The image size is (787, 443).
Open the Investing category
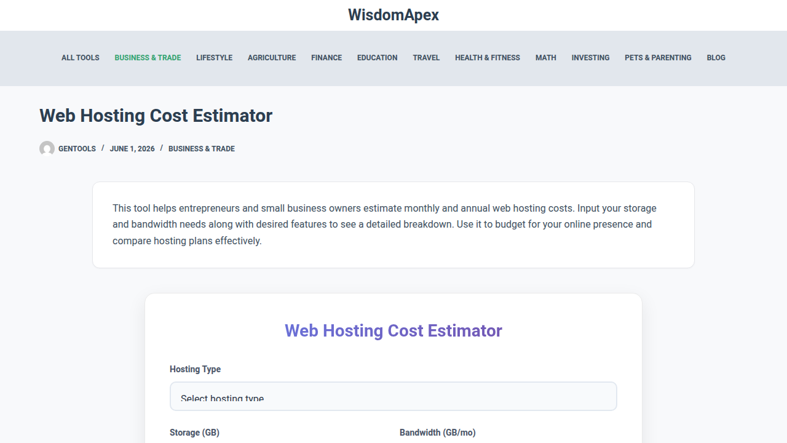pyautogui.click(x=591, y=58)
